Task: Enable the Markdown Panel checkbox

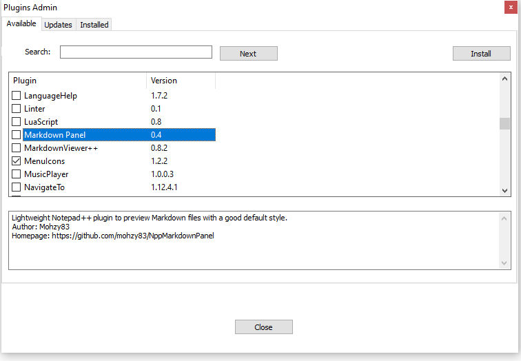Action: click(x=17, y=135)
